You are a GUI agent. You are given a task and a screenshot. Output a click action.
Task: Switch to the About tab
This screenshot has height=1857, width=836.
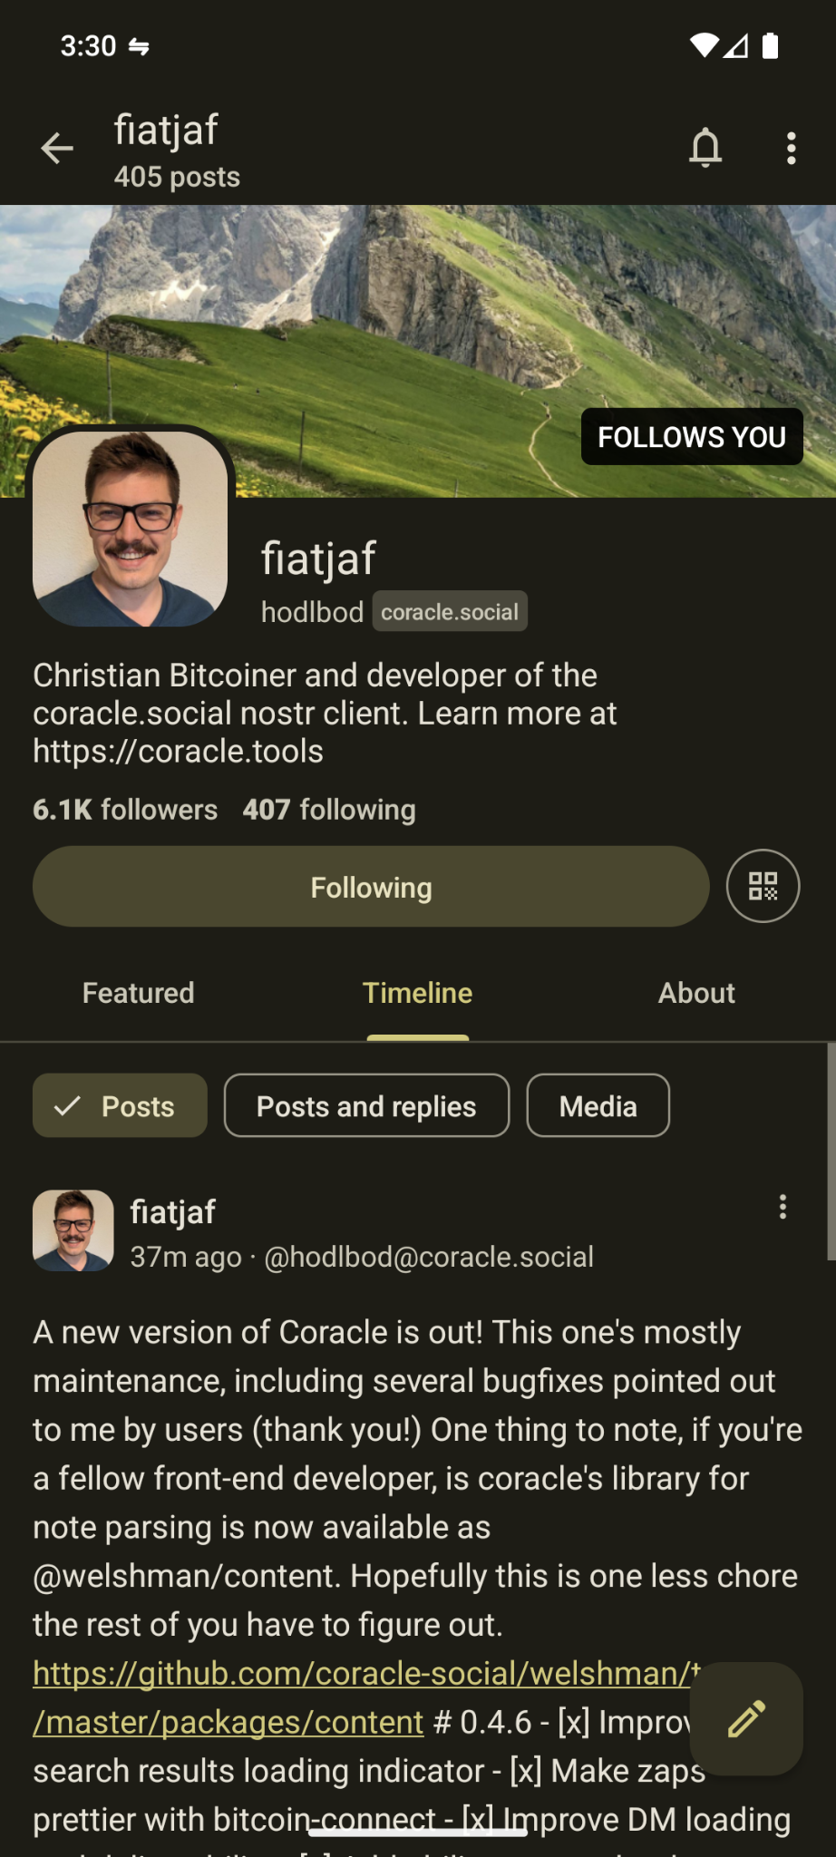[696, 993]
